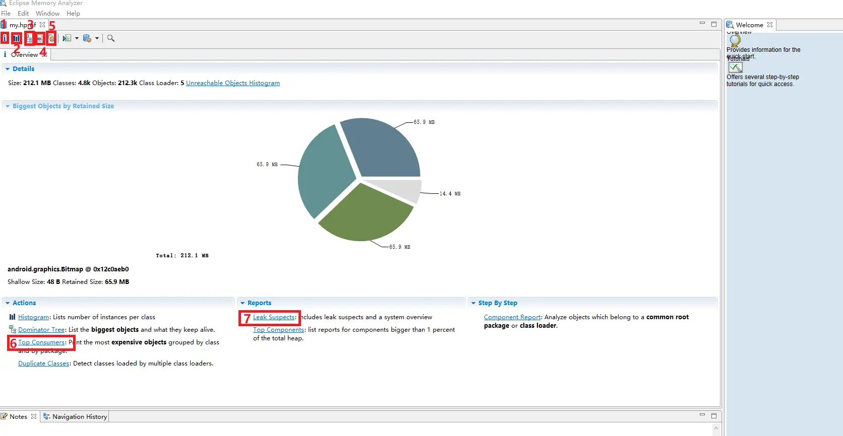Image resolution: width=843 pixels, height=436 pixels.
Task: Click the Tutorials checklist icon in Welcome
Action: pyautogui.click(x=736, y=67)
